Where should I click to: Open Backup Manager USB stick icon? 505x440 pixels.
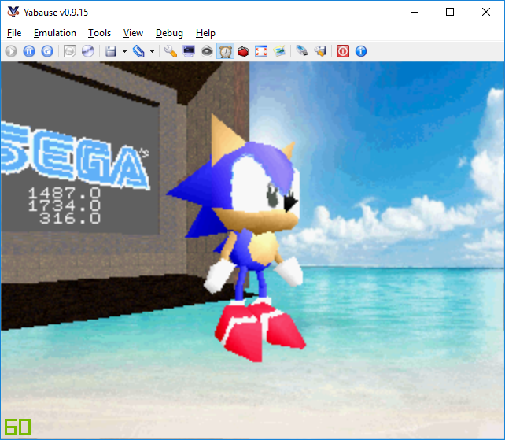coord(302,51)
